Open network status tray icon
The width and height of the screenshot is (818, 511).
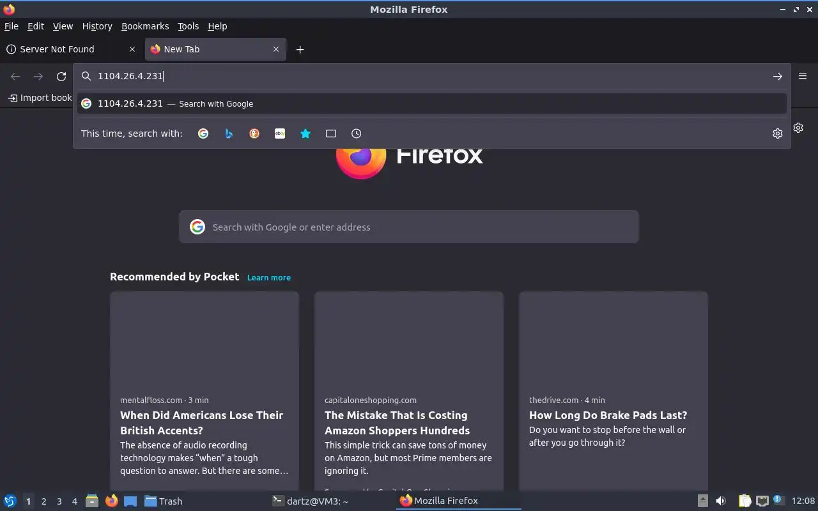pos(762,501)
